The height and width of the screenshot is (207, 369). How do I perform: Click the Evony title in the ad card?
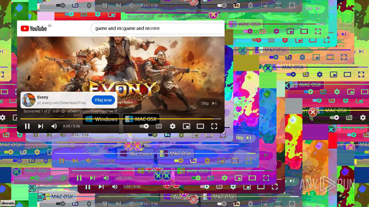tap(43, 97)
